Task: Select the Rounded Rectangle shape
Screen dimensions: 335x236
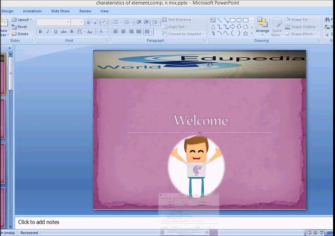Action: (x=246, y=20)
